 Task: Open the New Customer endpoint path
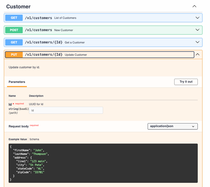coord(39,30)
